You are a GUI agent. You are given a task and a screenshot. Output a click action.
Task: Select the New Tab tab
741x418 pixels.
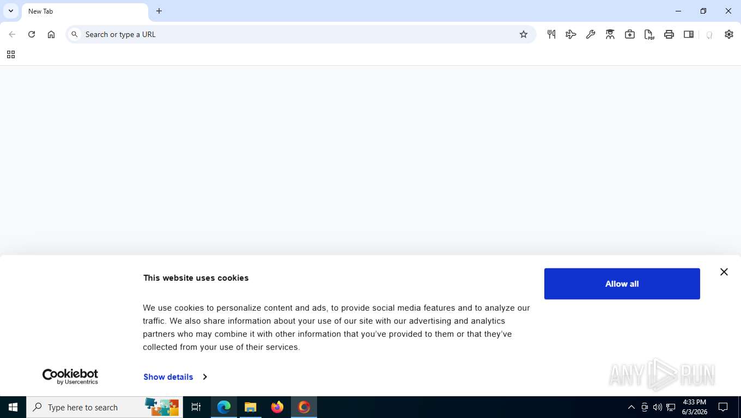coord(84,11)
